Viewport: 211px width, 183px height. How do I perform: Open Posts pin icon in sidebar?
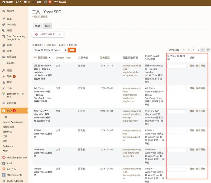pyautogui.click(x=4, y=19)
